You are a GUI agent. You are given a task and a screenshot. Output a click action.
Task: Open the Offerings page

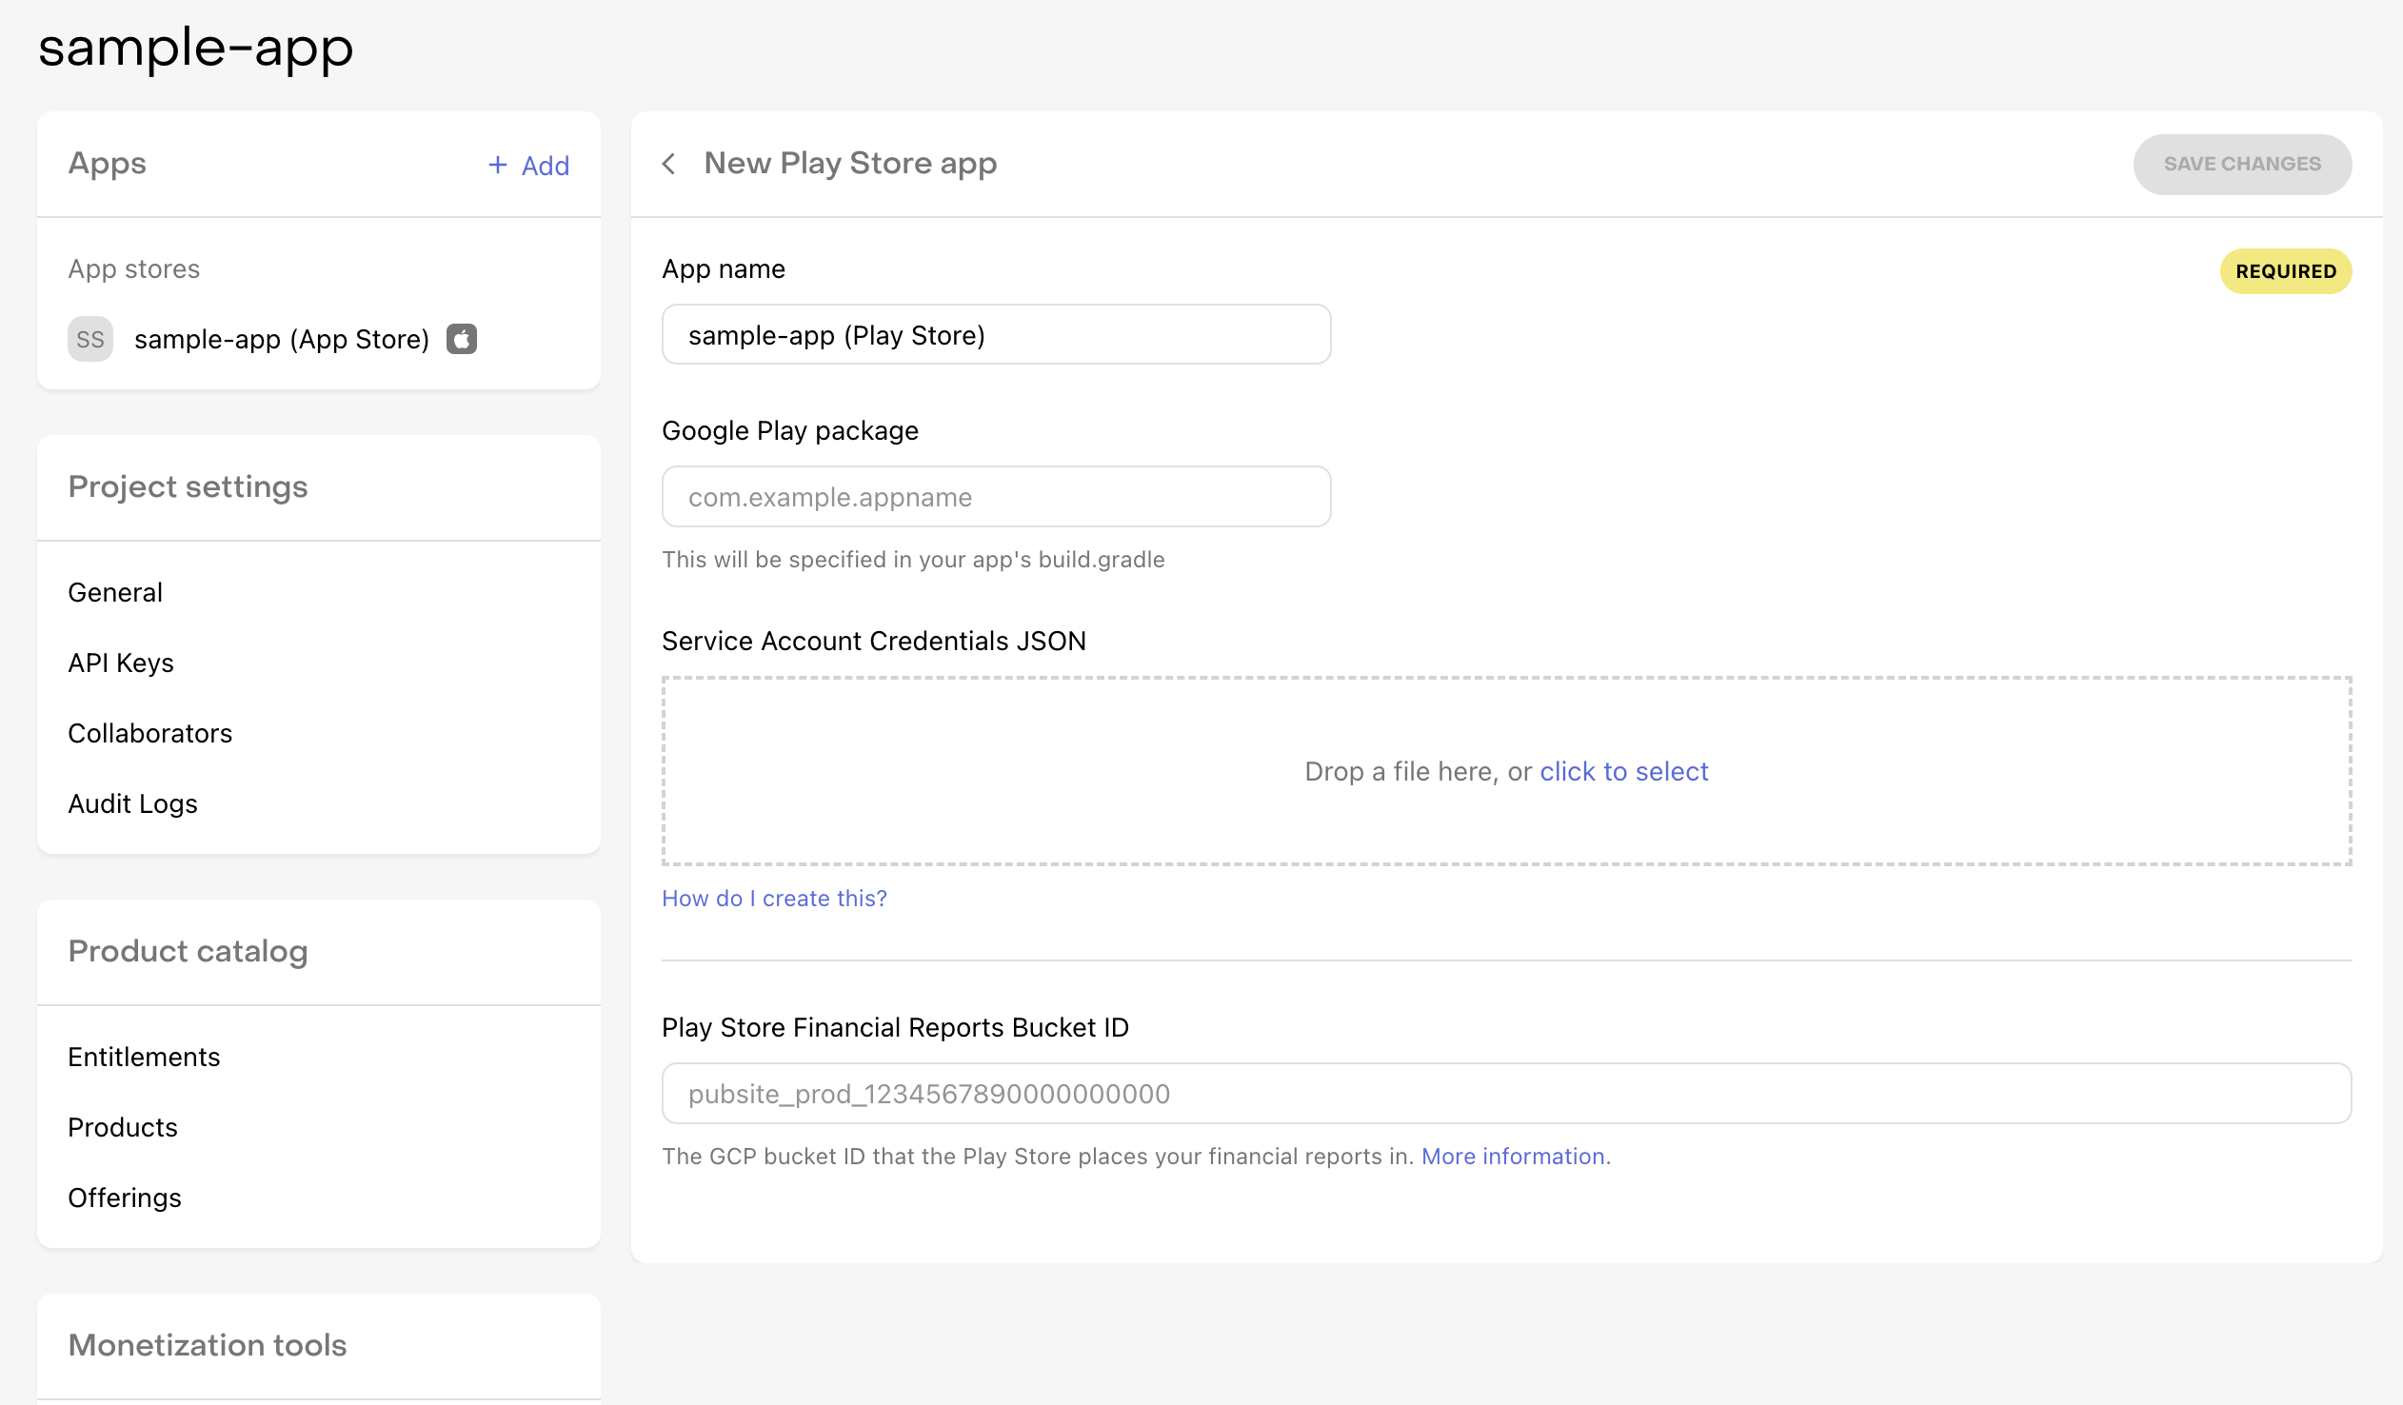pyautogui.click(x=125, y=1198)
